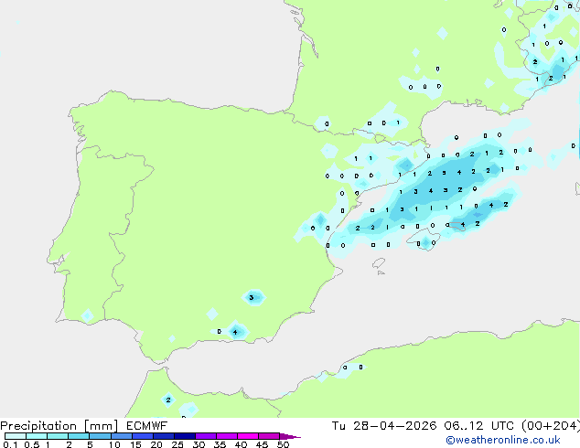
Task: Click the '3' rainfall value in southern Spain
Action: tap(252, 297)
